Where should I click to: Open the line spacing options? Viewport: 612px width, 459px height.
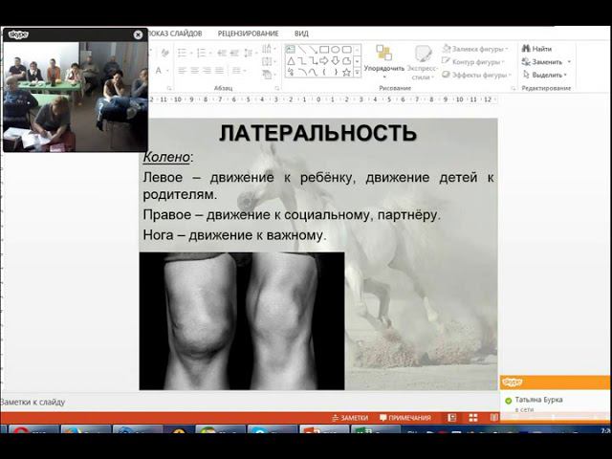pyautogui.click(x=249, y=53)
